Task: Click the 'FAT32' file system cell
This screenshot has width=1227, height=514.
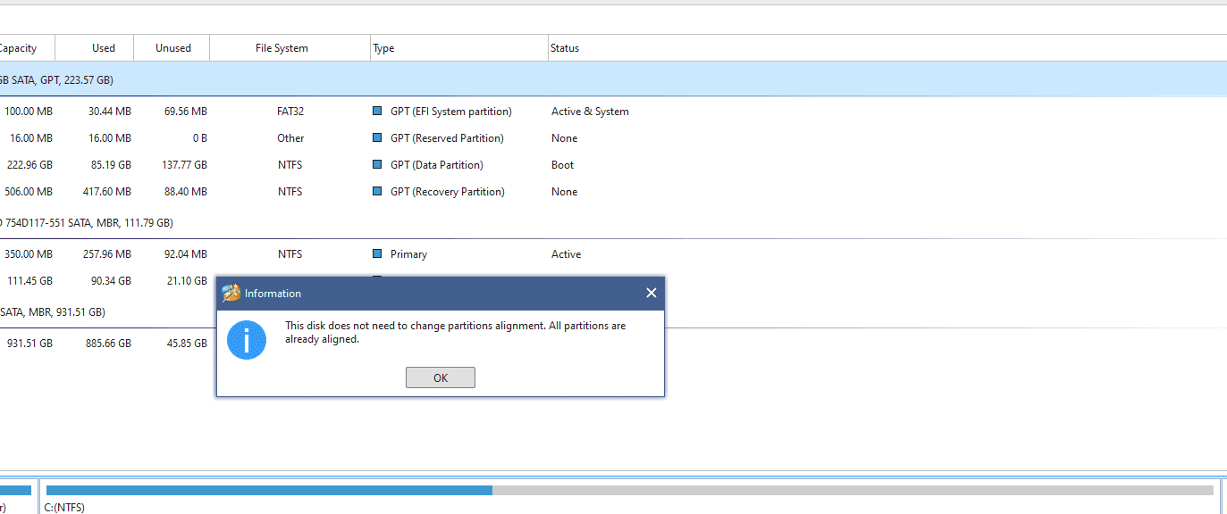Action: point(290,112)
